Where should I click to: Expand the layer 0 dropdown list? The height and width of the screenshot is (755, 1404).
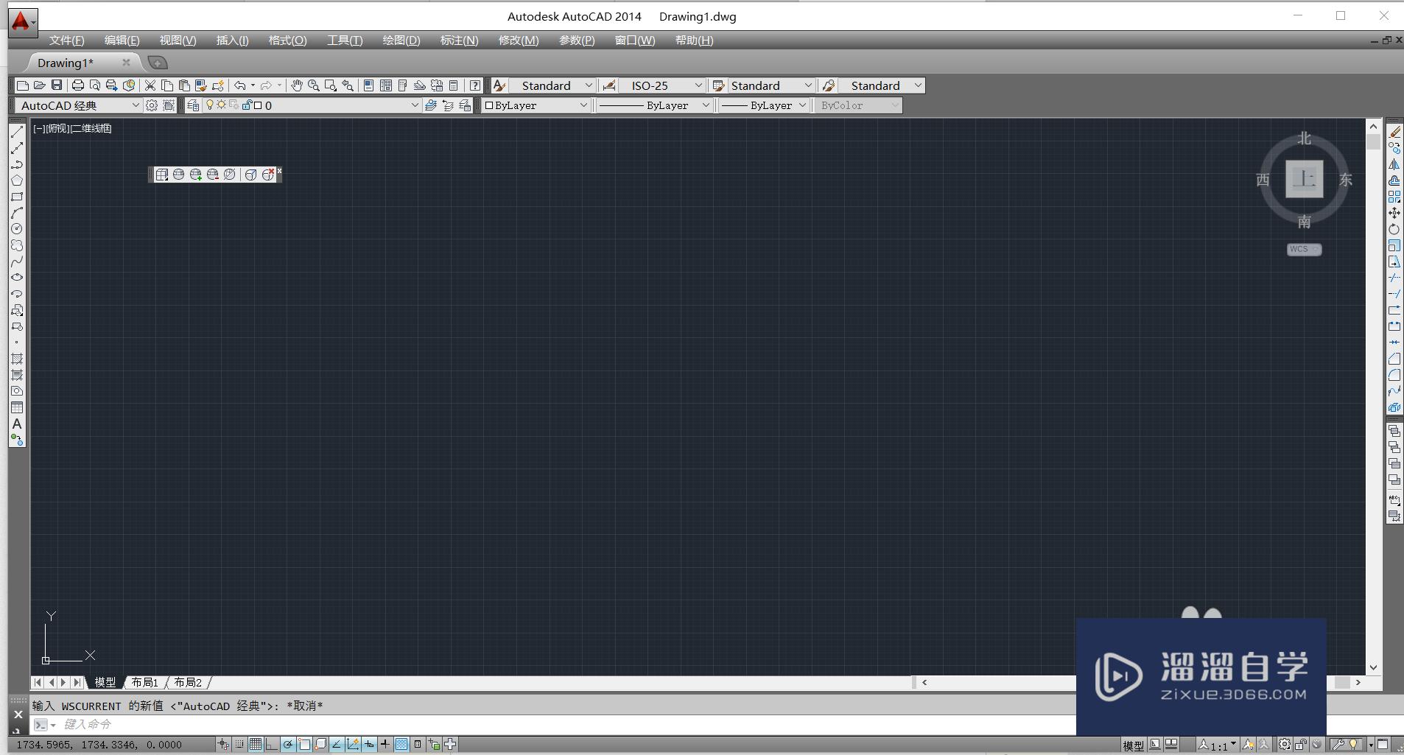point(414,105)
